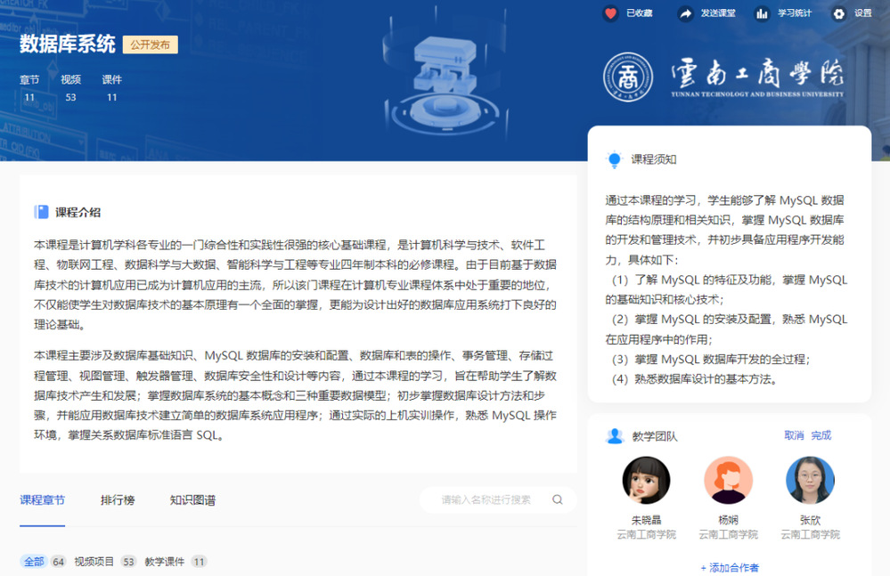Click 取消 in teaching team panel
Viewport: 890px width, 576px height.
pyautogui.click(x=794, y=435)
